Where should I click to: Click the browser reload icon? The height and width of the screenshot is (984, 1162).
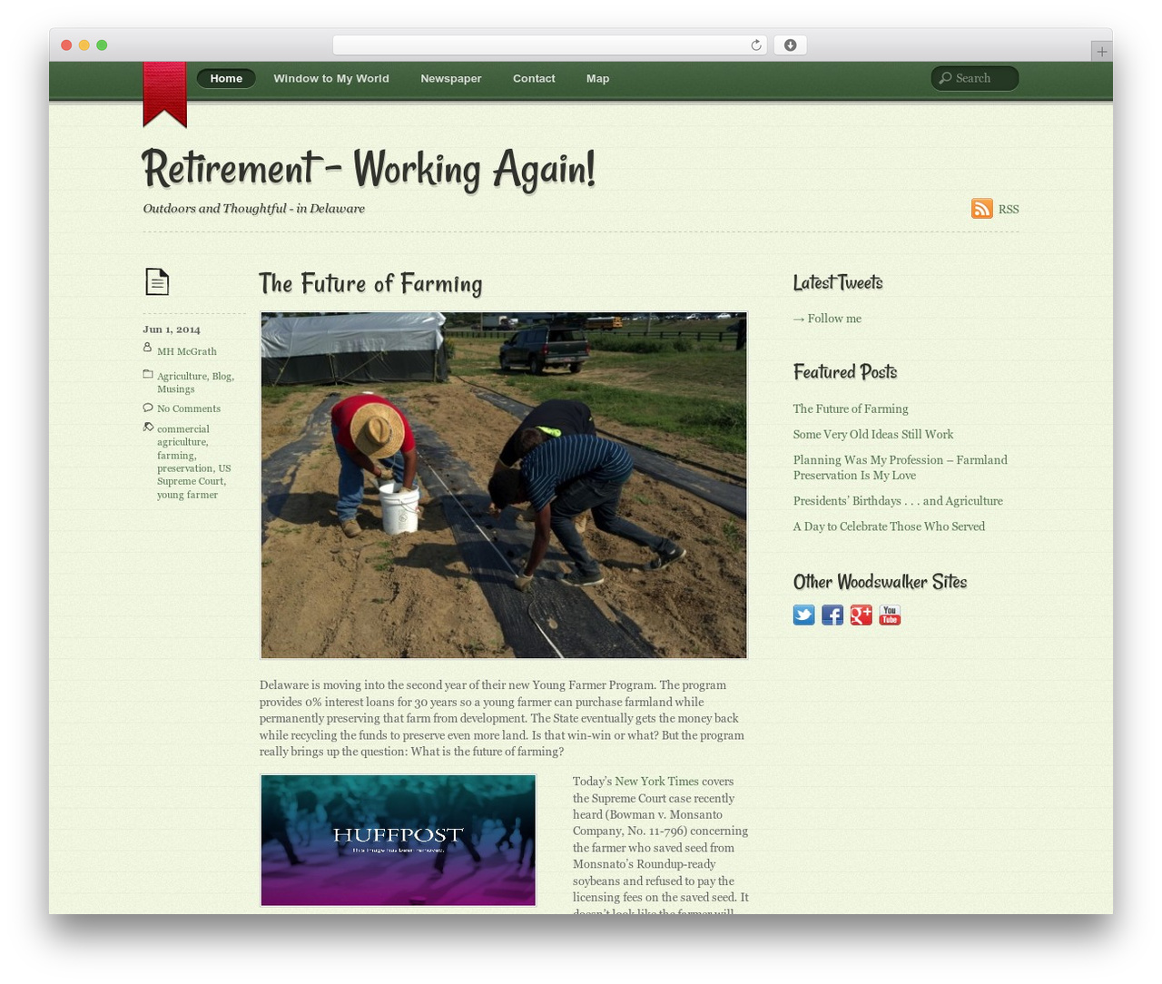755,45
